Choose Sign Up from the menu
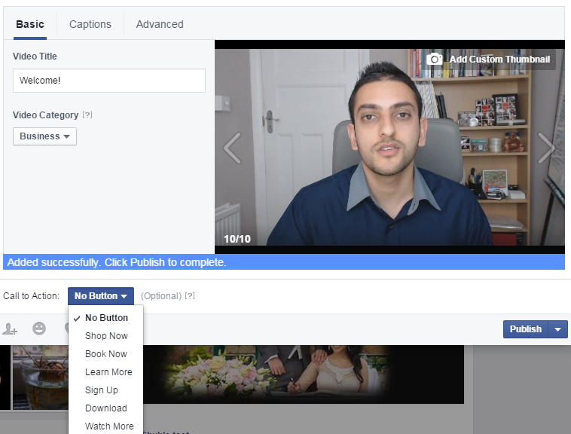 coord(106,390)
